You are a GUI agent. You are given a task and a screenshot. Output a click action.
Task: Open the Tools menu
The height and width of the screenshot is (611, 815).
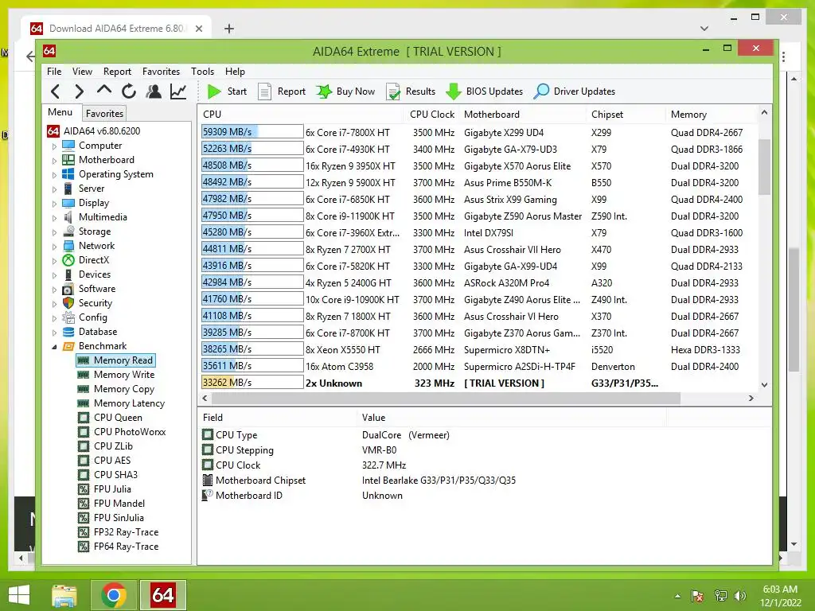click(202, 71)
